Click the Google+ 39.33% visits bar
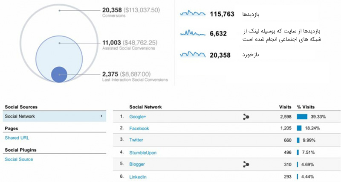The height and width of the screenshot is (182, 341). coord(302,117)
